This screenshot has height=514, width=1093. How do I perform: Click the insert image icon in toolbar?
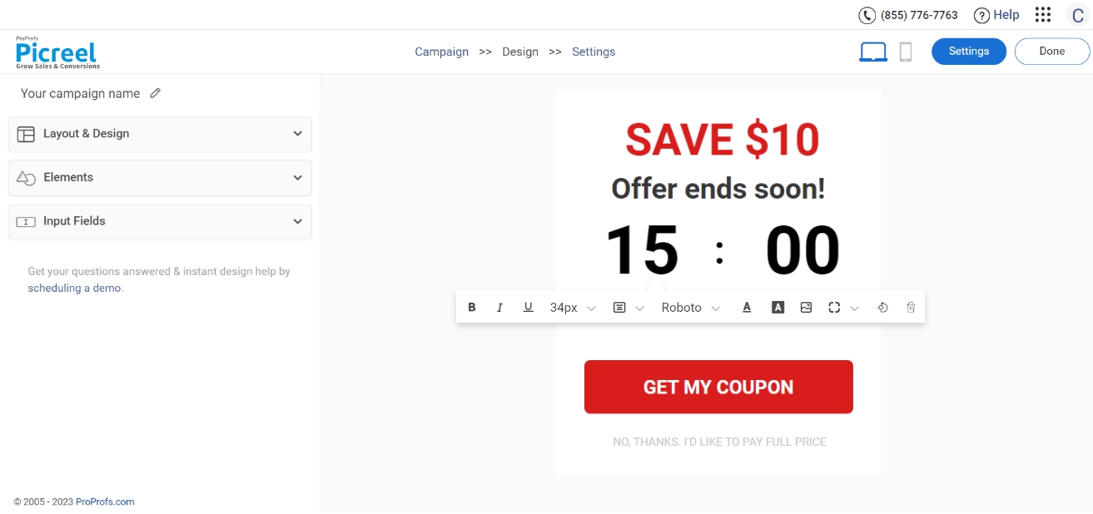point(806,308)
